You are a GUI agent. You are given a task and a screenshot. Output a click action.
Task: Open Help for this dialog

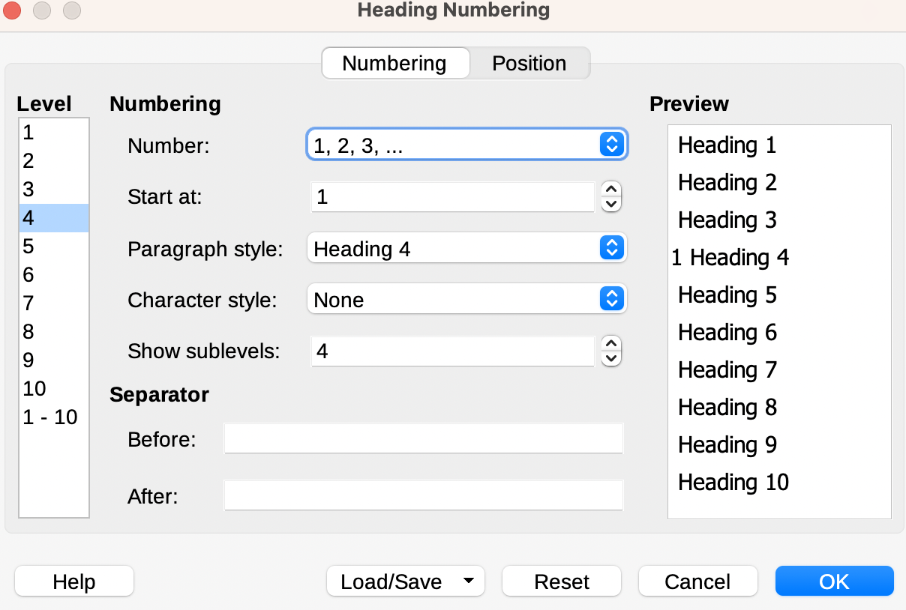tap(74, 582)
